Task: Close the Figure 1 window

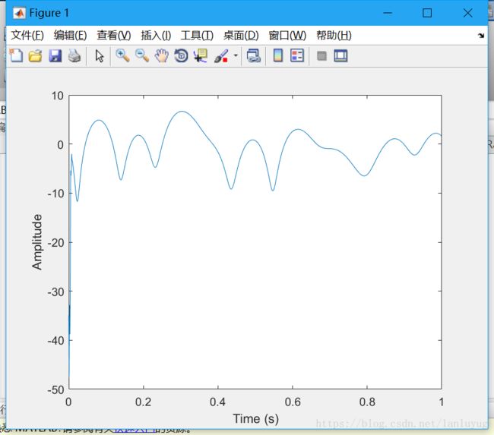Action: click(x=468, y=13)
